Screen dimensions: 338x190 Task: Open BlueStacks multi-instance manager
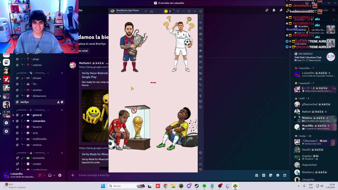[x=200, y=101]
